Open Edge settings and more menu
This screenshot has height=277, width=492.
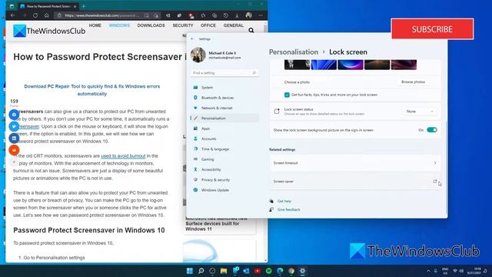point(261,15)
